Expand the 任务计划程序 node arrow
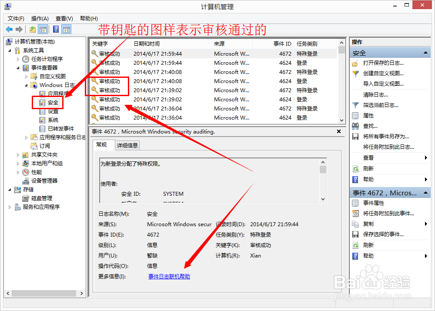435x311 pixels. (x=18, y=59)
